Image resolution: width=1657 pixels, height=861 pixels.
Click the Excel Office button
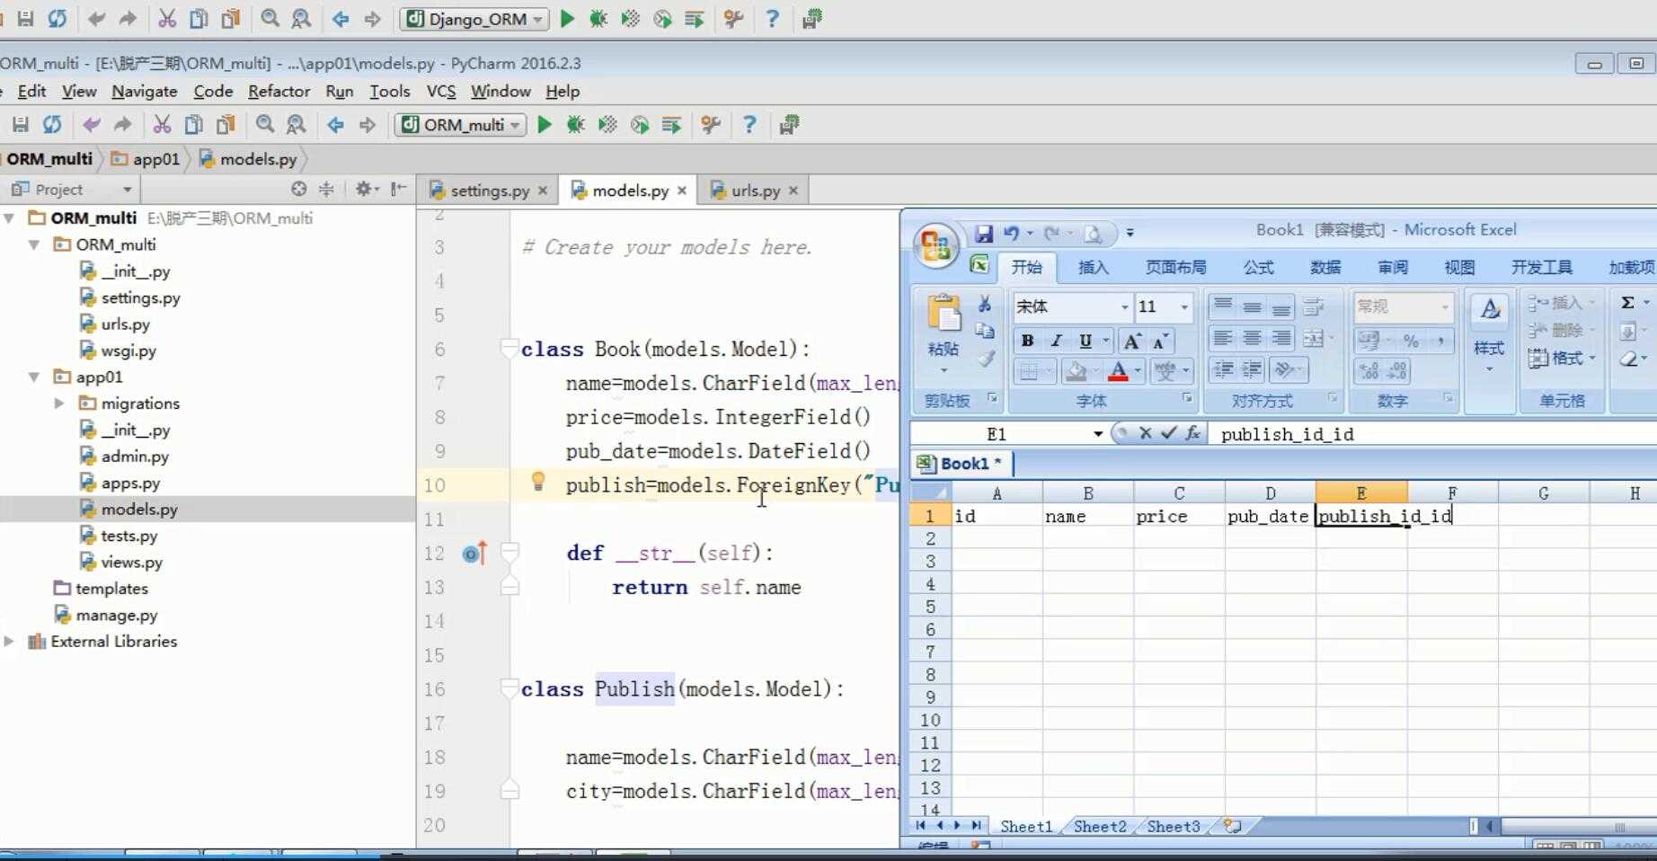tap(935, 245)
